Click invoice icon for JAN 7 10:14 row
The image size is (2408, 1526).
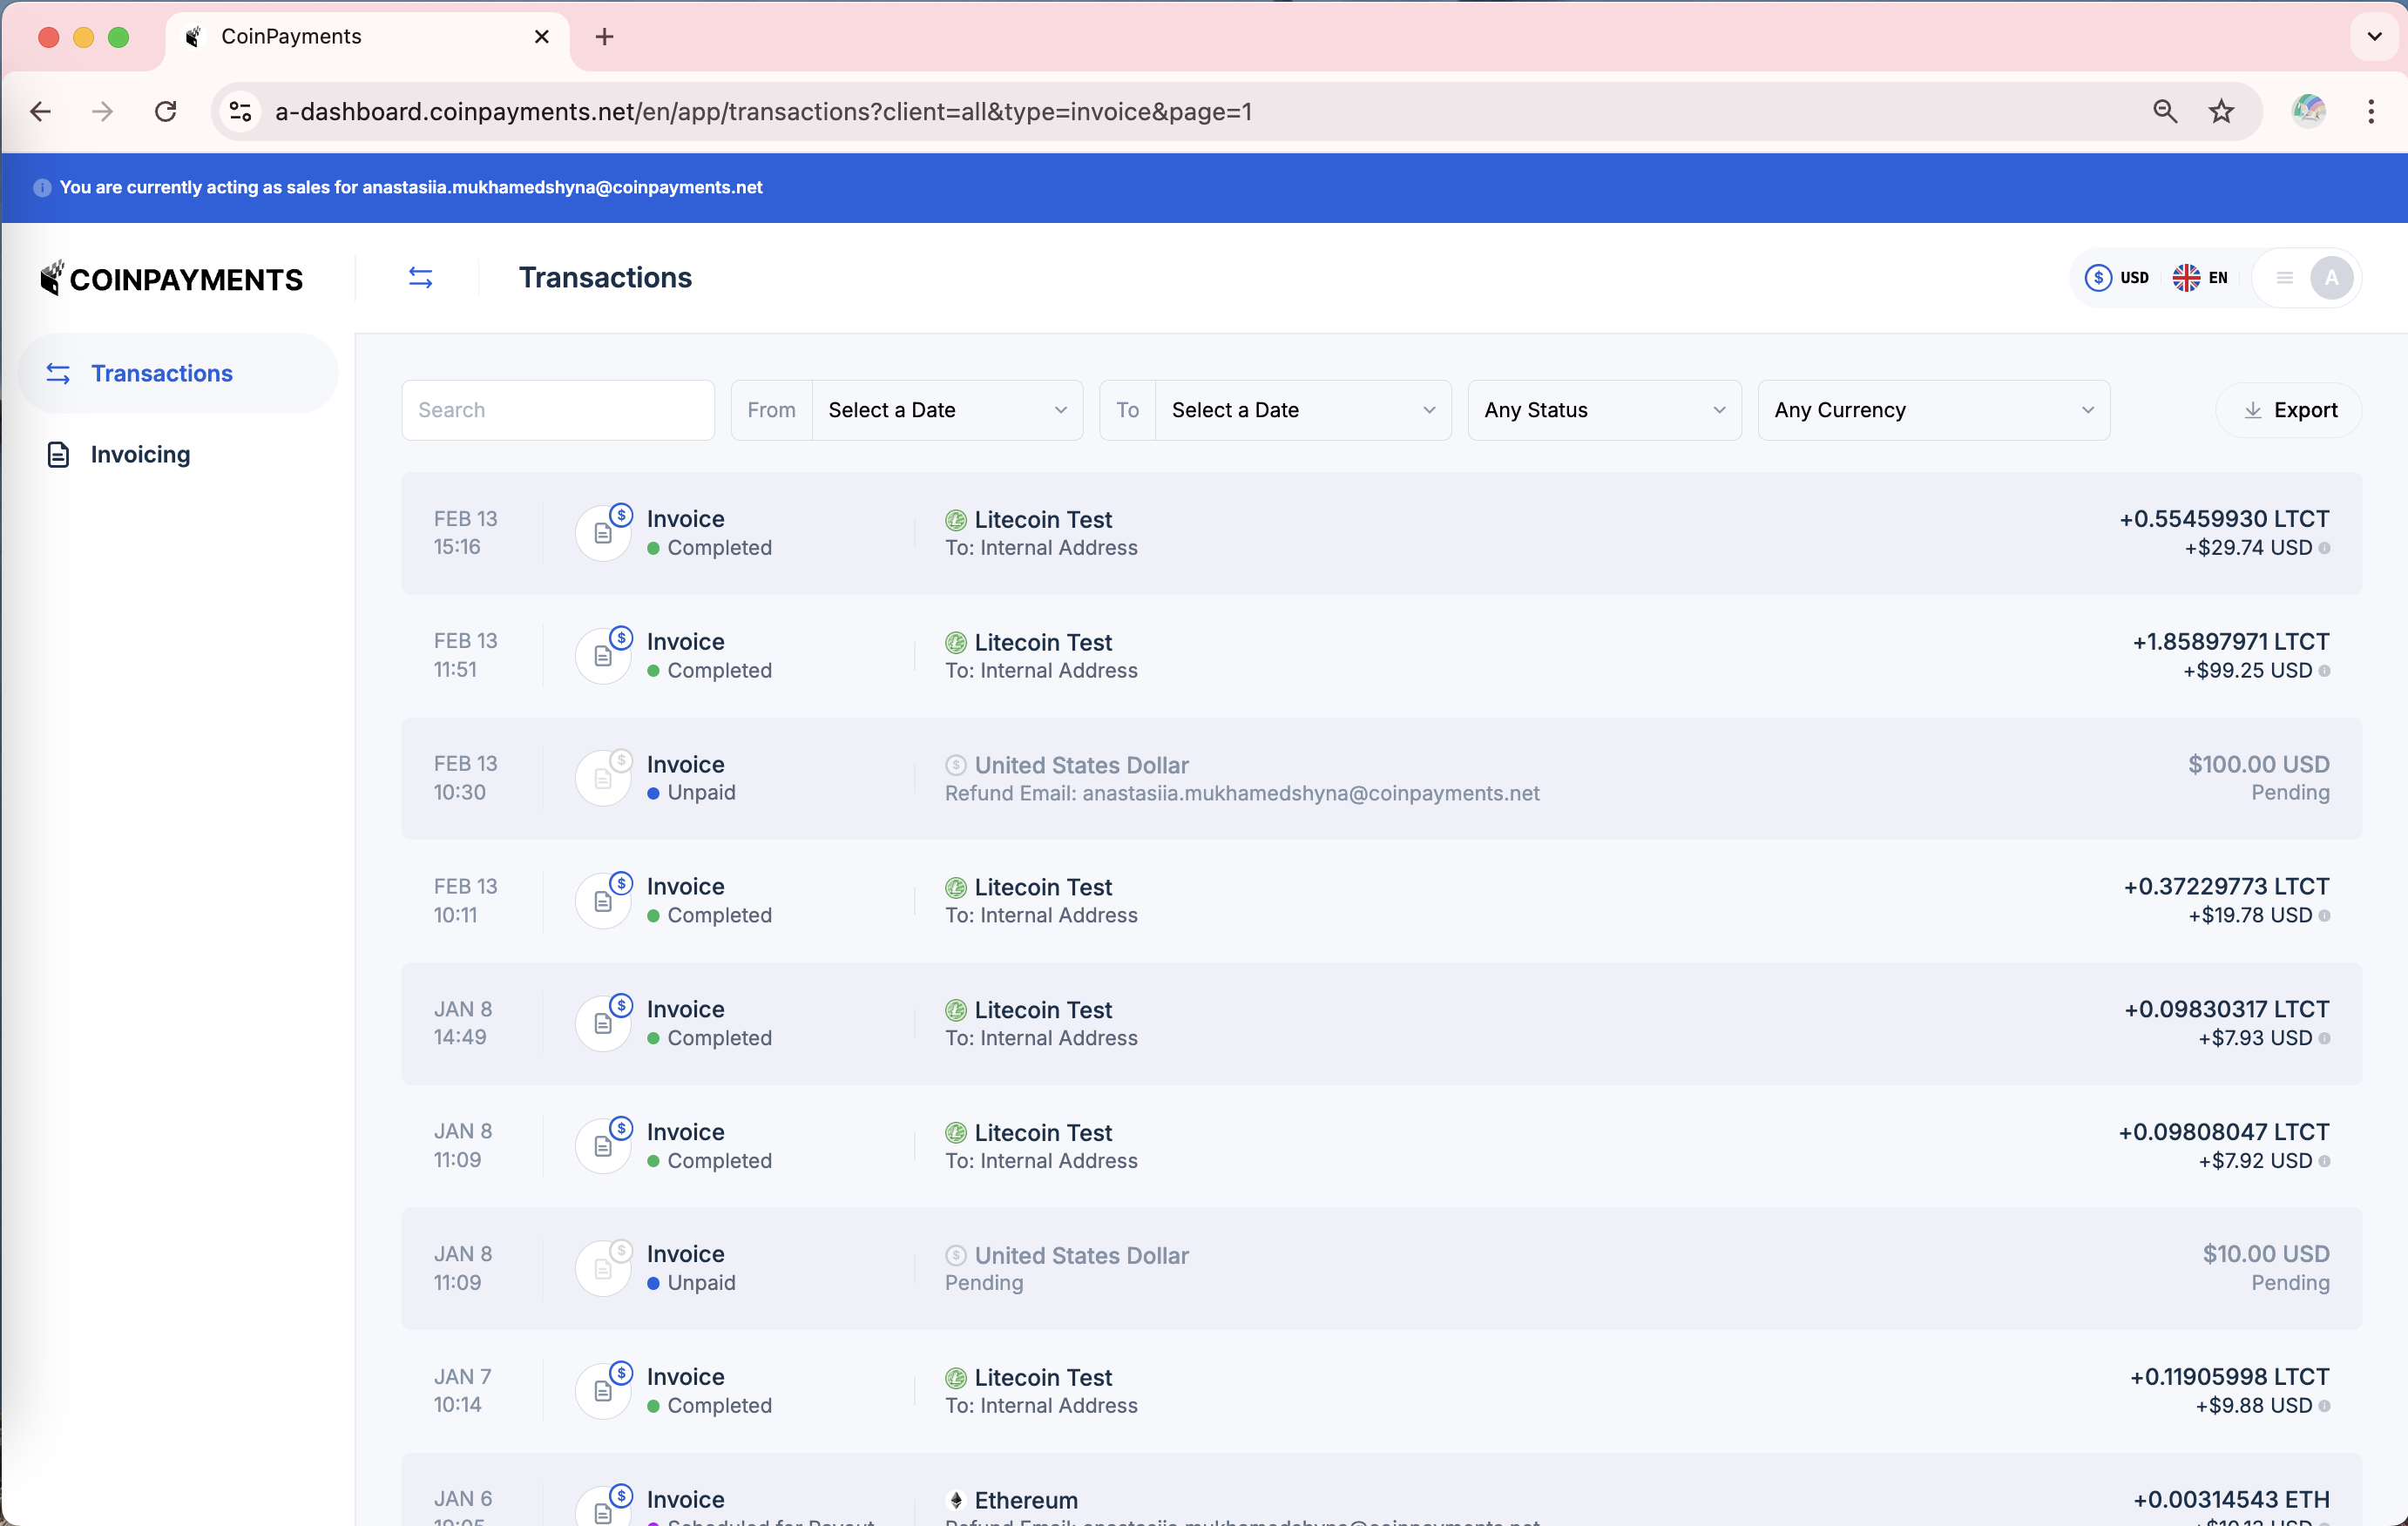[603, 1391]
